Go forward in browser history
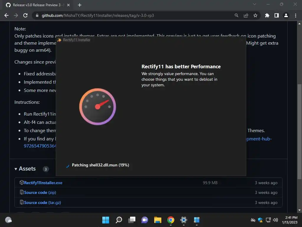Viewport: 302px width, 227px height. (16, 15)
